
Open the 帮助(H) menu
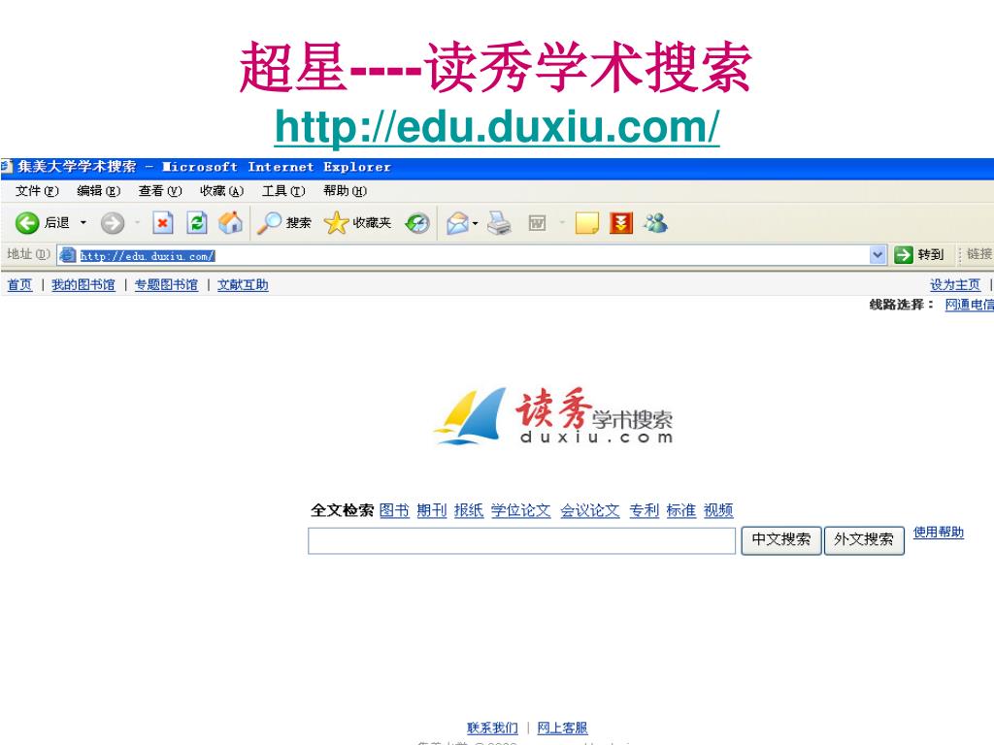click(345, 191)
